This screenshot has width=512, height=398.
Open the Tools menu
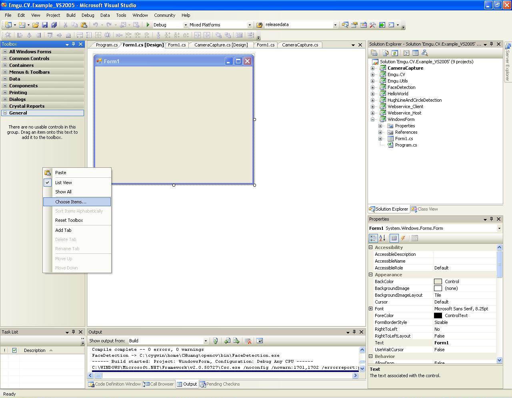point(121,15)
